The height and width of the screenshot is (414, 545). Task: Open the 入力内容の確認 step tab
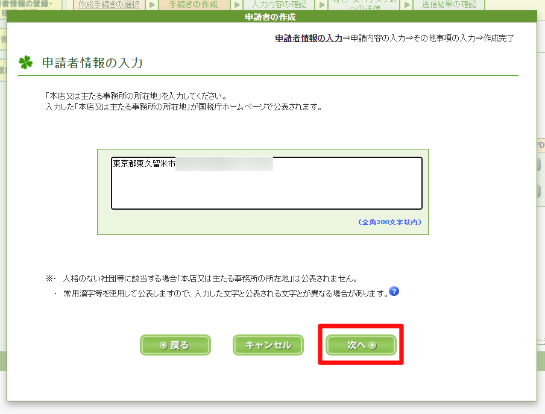(x=279, y=5)
